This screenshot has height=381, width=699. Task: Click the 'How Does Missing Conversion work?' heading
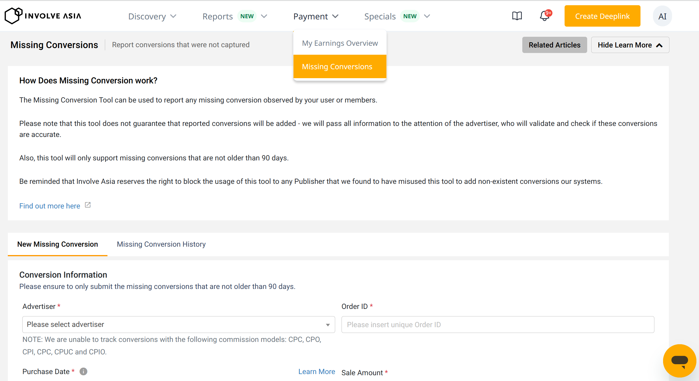[x=88, y=80]
